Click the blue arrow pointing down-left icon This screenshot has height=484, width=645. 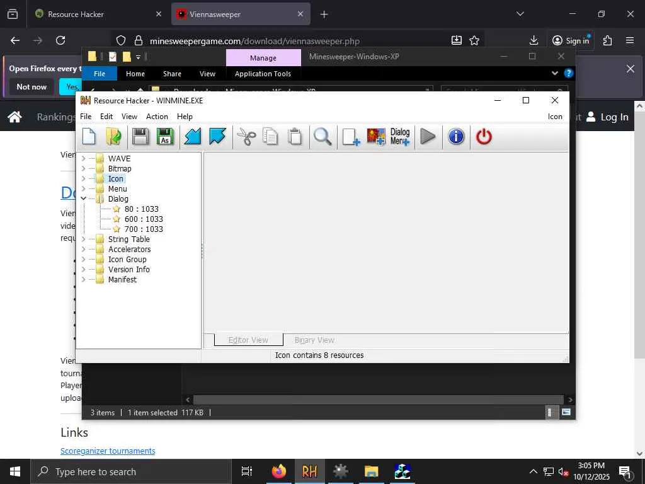pyautogui.click(x=192, y=137)
